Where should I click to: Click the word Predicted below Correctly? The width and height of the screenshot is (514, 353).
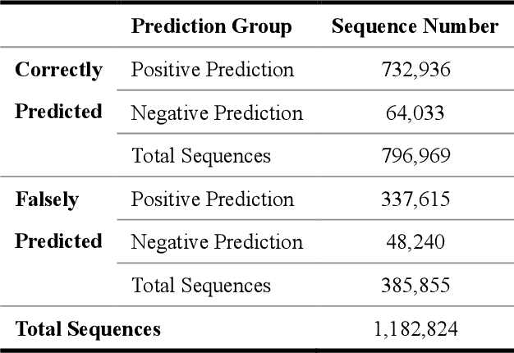(58, 112)
